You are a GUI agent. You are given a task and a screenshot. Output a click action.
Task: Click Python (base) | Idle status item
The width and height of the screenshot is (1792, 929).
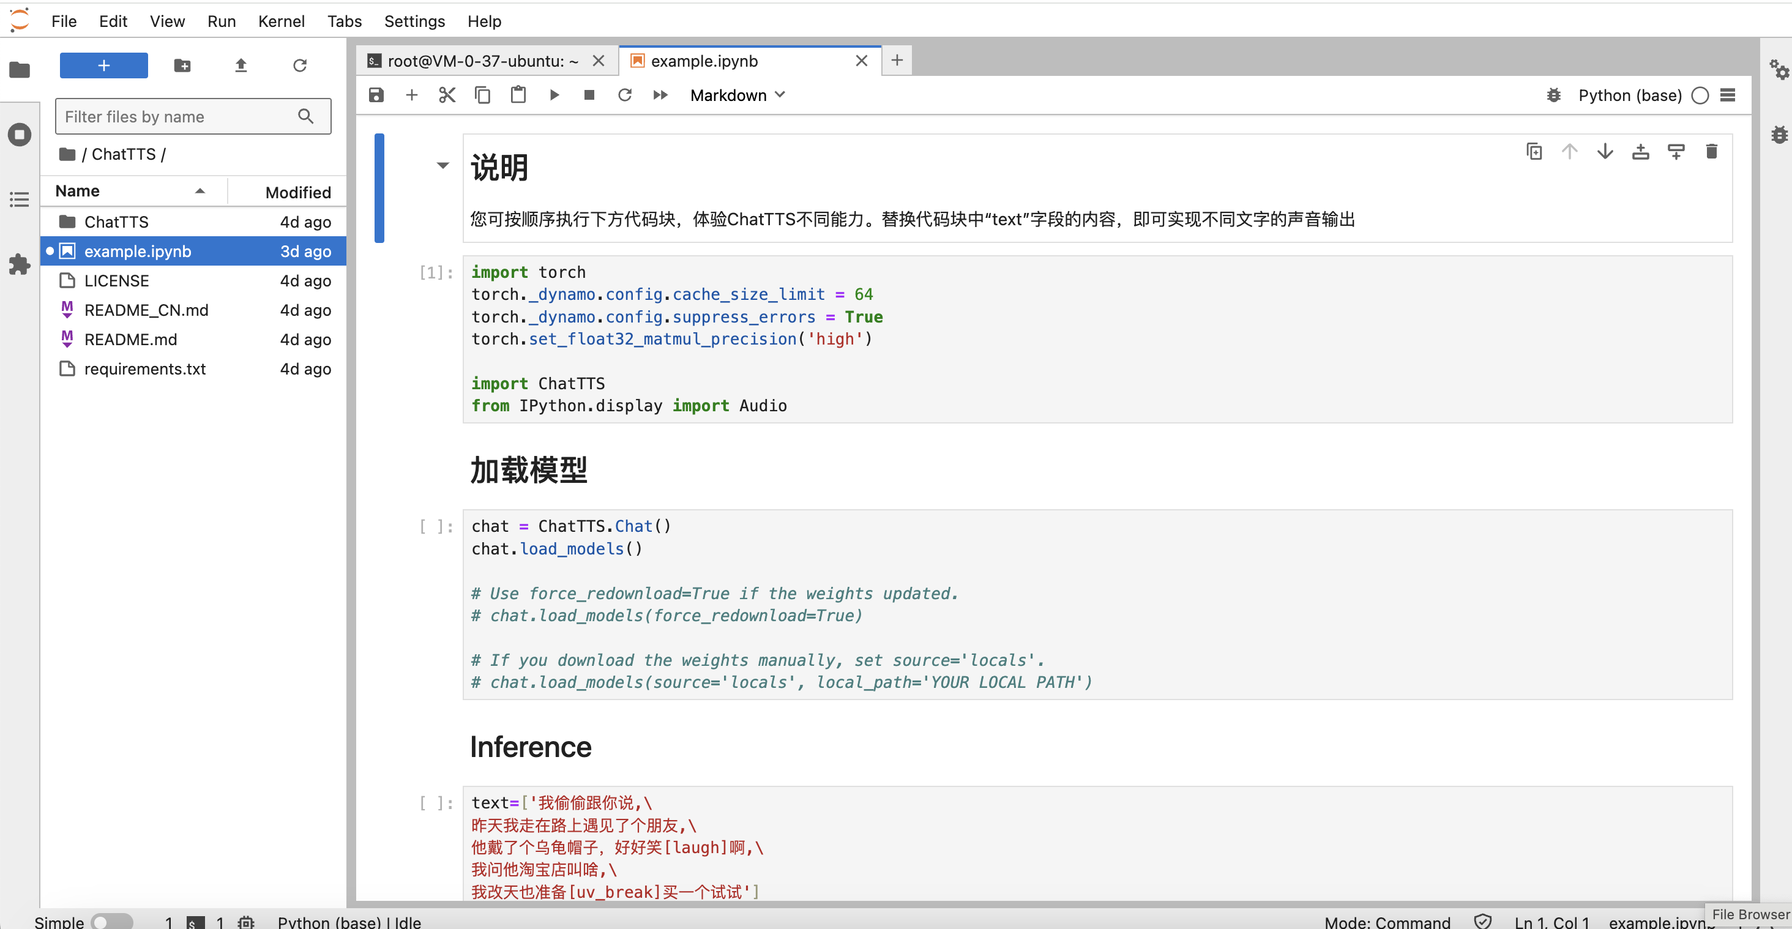[349, 922]
